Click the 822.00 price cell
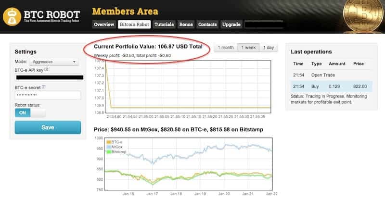This screenshot has height=223, width=385. coord(360,87)
